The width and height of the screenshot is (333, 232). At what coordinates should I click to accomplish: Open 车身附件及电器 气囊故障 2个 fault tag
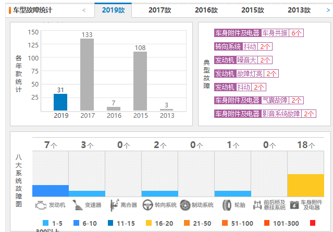click(x=259, y=100)
